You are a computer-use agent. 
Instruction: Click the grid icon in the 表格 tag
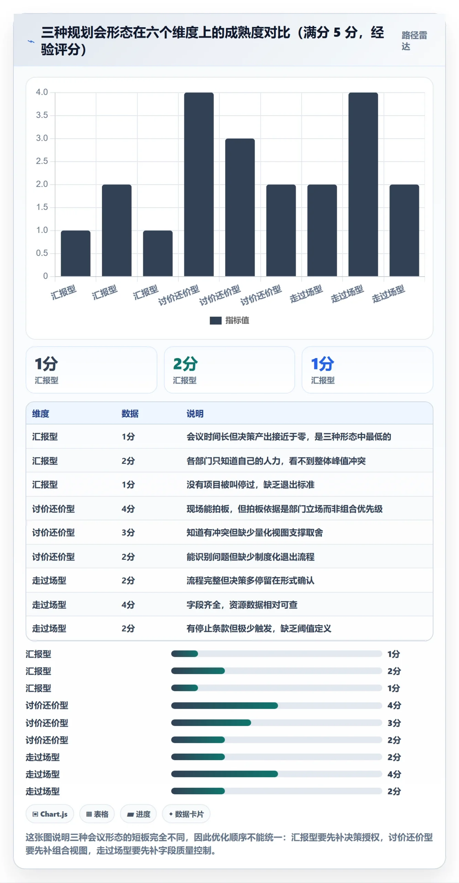pos(89,814)
